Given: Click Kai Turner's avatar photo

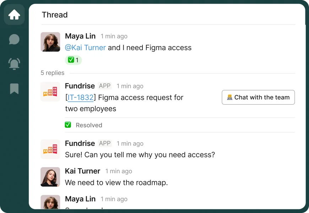Looking at the screenshot, I should pos(50,177).
